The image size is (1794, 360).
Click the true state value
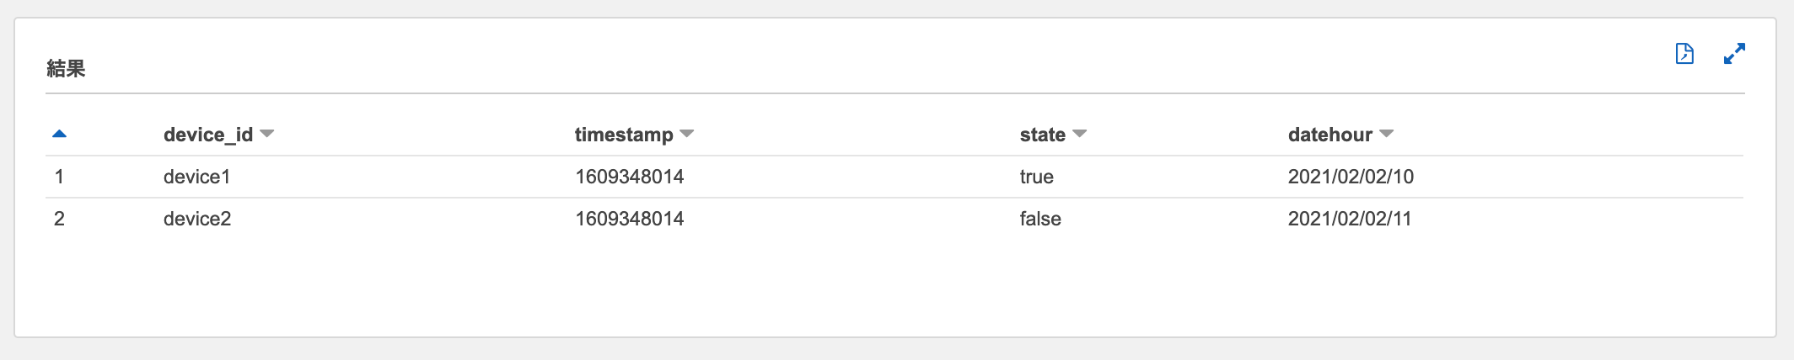click(x=1037, y=177)
